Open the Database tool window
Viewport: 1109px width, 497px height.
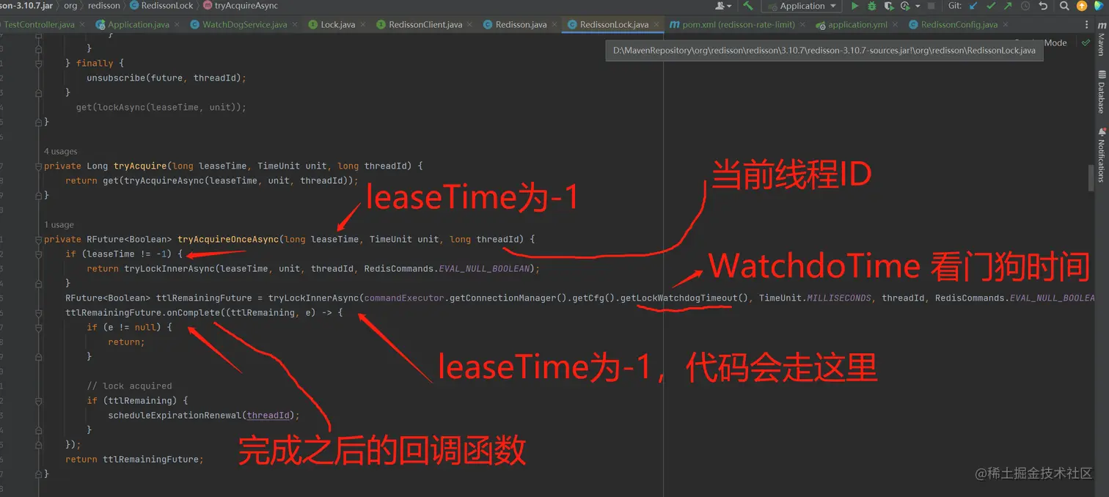[1101, 92]
